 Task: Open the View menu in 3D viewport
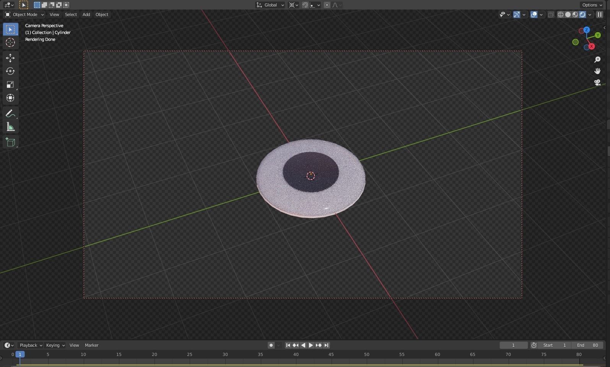click(x=54, y=15)
